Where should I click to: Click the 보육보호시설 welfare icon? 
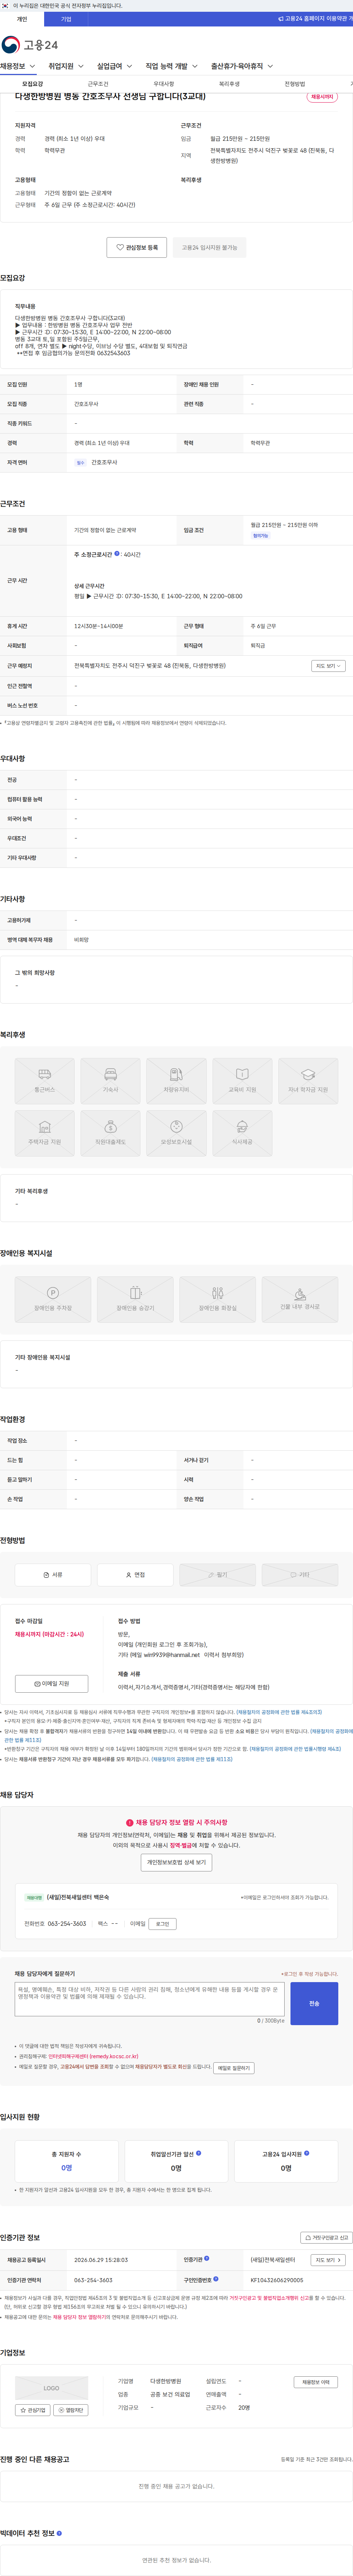click(176, 1133)
